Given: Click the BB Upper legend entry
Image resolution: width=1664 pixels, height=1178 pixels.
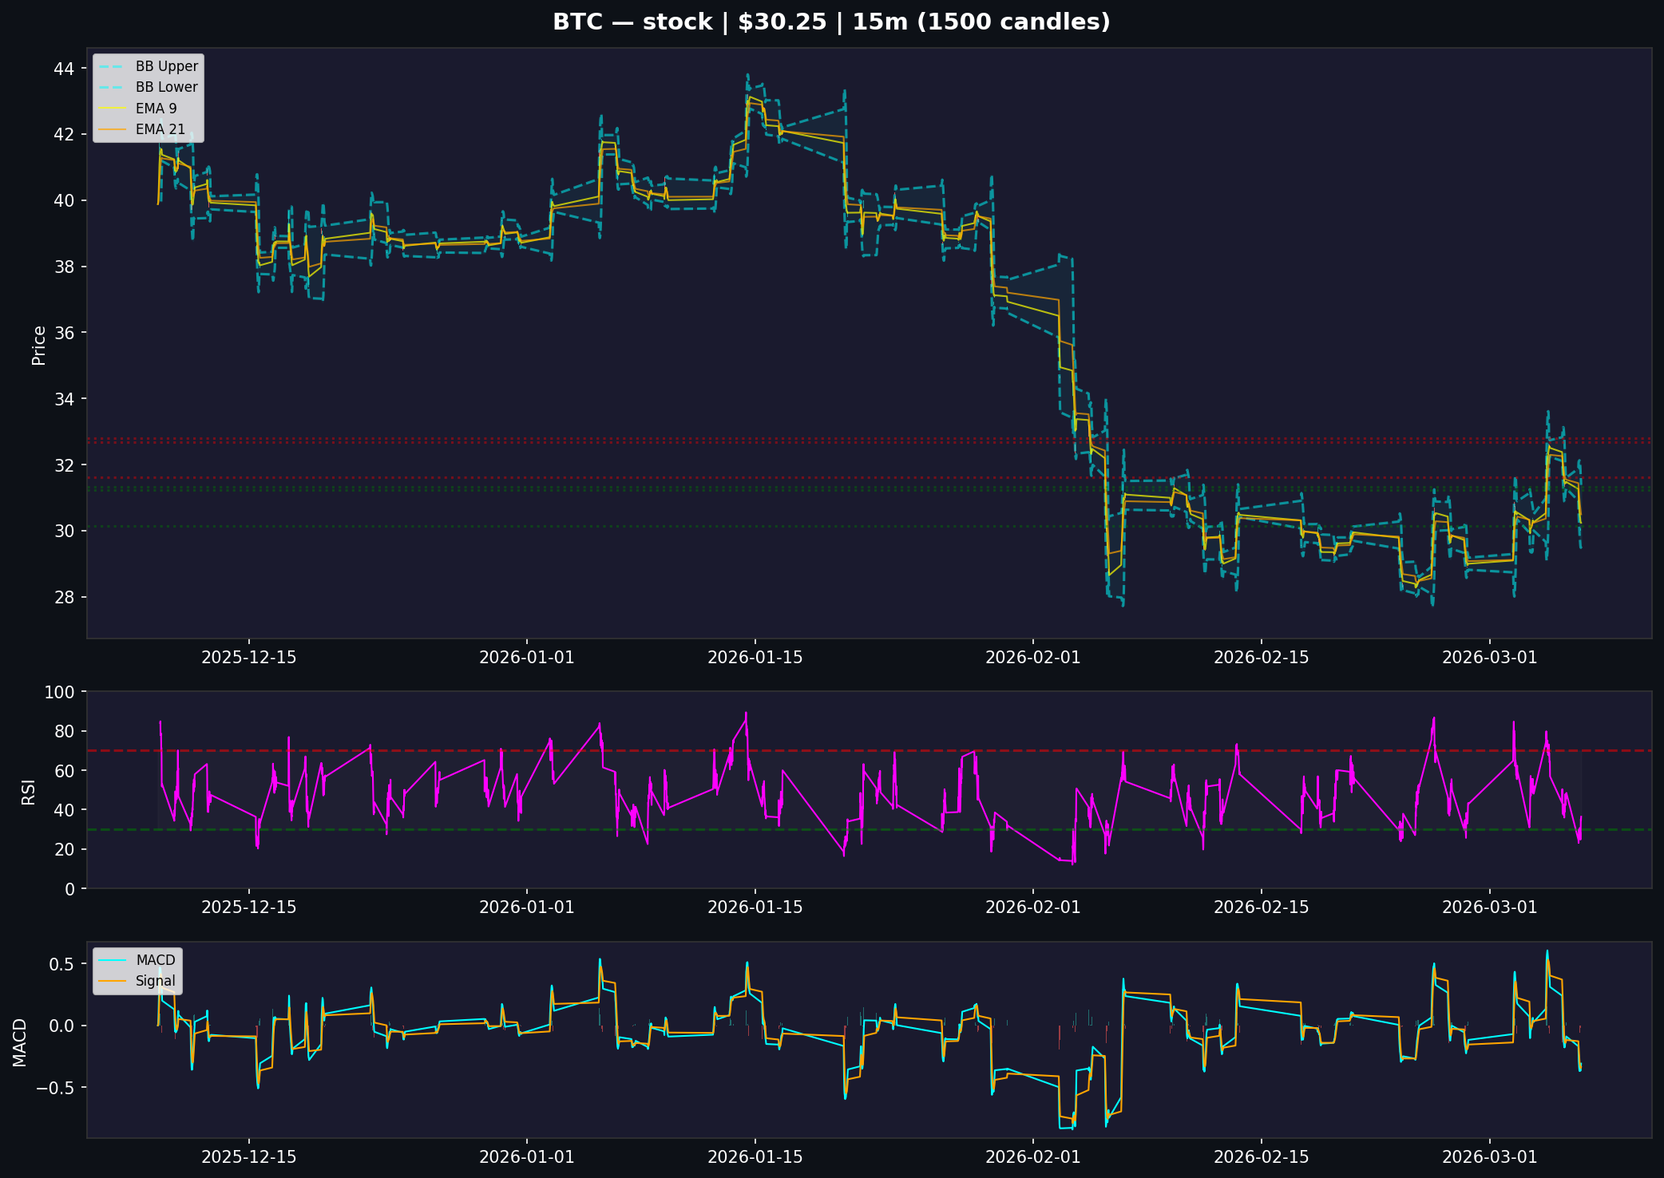Looking at the screenshot, I should [166, 66].
